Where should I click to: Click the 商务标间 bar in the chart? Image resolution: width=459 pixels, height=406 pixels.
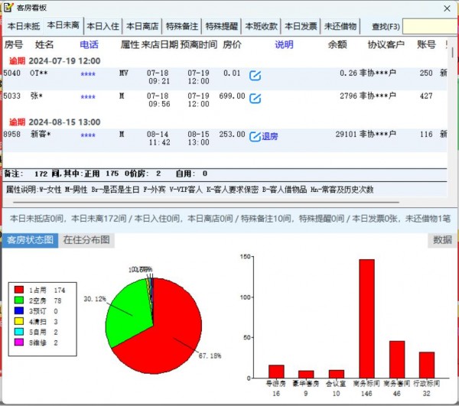pos(366,317)
